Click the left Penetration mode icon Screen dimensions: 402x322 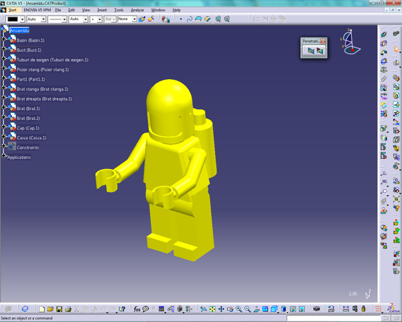click(311, 50)
